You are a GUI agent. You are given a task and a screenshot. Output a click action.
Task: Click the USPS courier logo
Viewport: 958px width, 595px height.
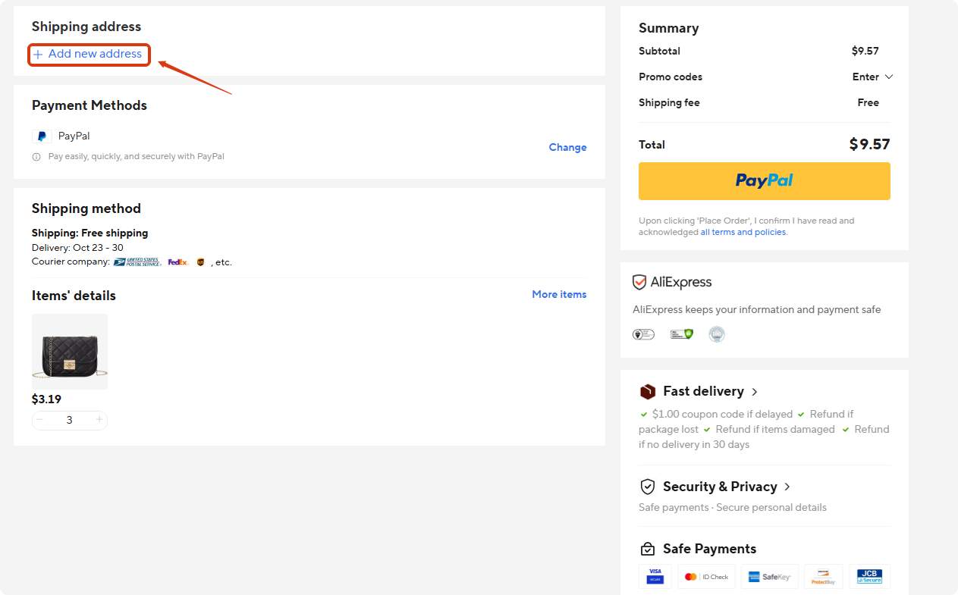[x=137, y=262]
